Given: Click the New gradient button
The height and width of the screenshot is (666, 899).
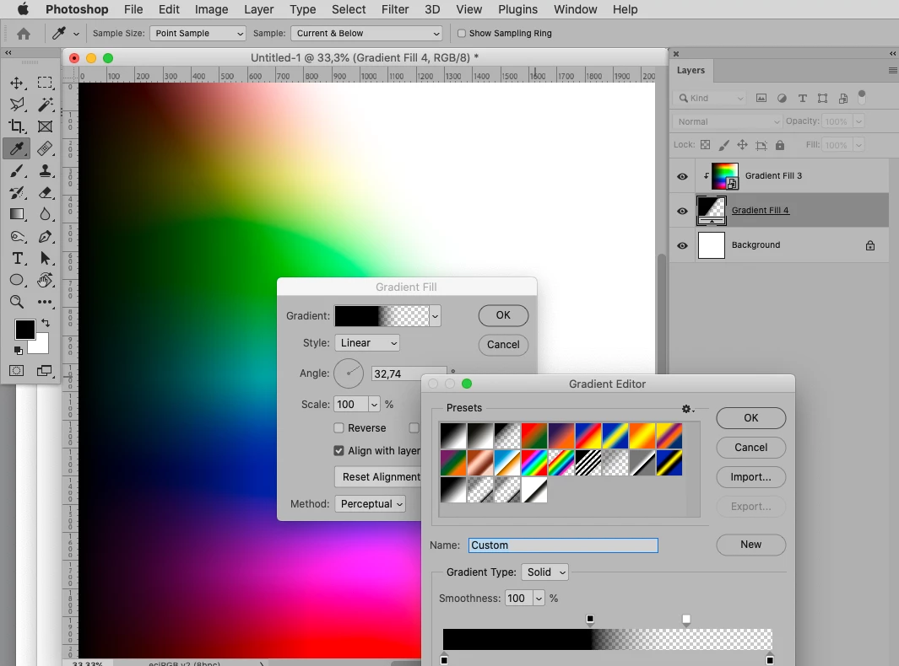Looking at the screenshot, I should tap(750, 545).
